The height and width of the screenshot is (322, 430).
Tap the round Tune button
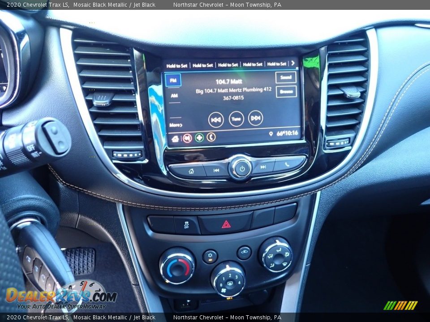pyautogui.click(x=236, y=119)
